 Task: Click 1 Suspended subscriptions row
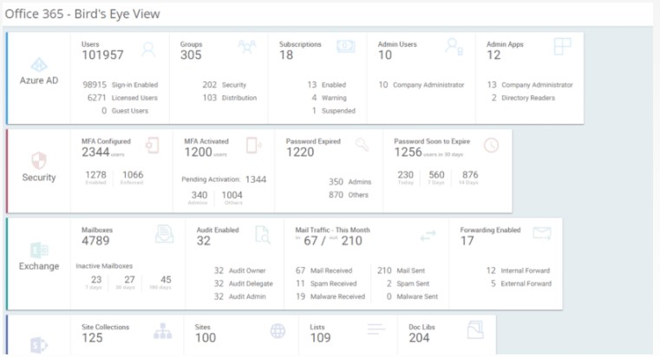click(x=334, y=111)
